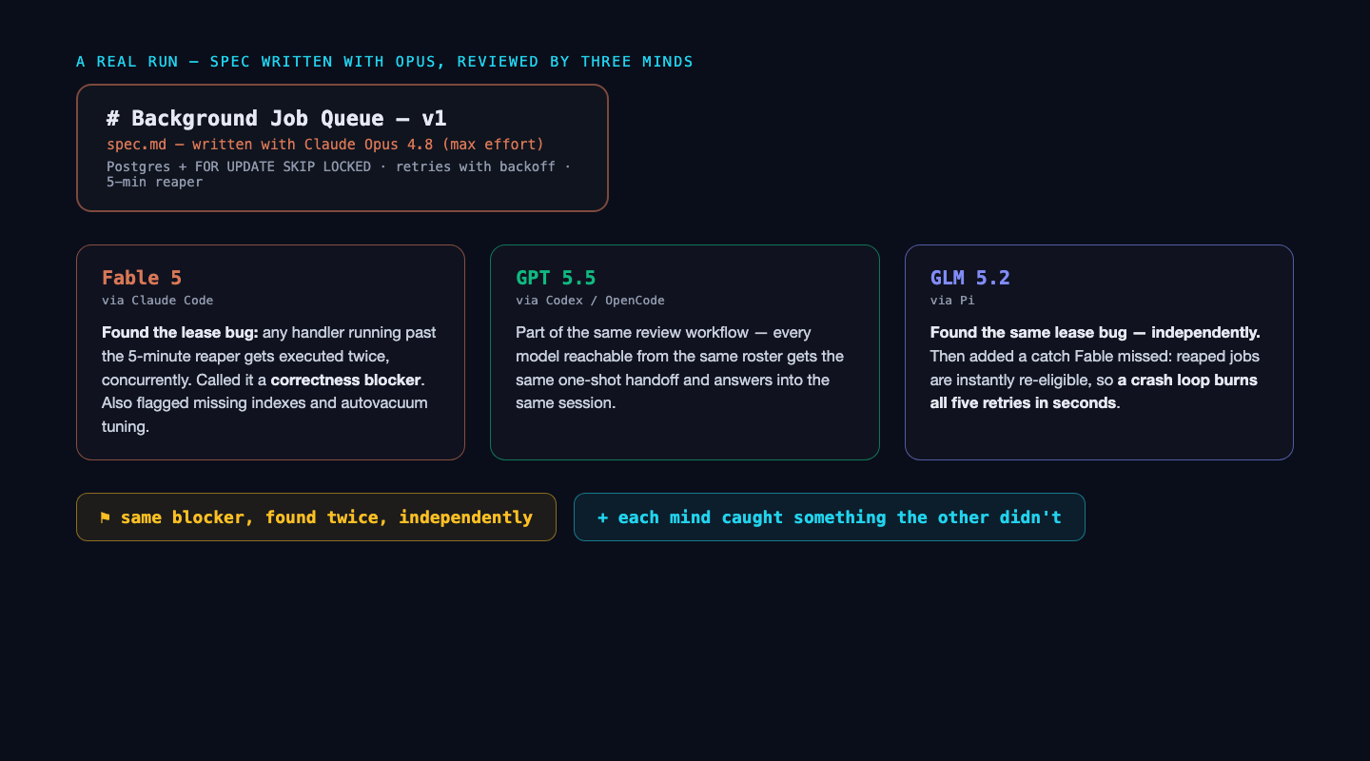The width and height of the screenshot is (1370, 761).
Task: Click 'spec.md — written with Claude Opus 4.8' line
Action: coord(325,145)
